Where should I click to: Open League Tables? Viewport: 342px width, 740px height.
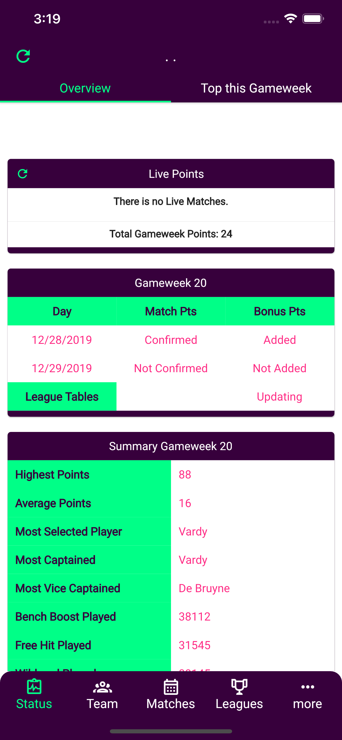tap(61, 396)
